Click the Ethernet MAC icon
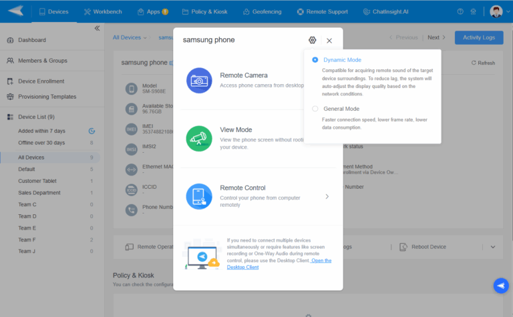 point(132,170)
